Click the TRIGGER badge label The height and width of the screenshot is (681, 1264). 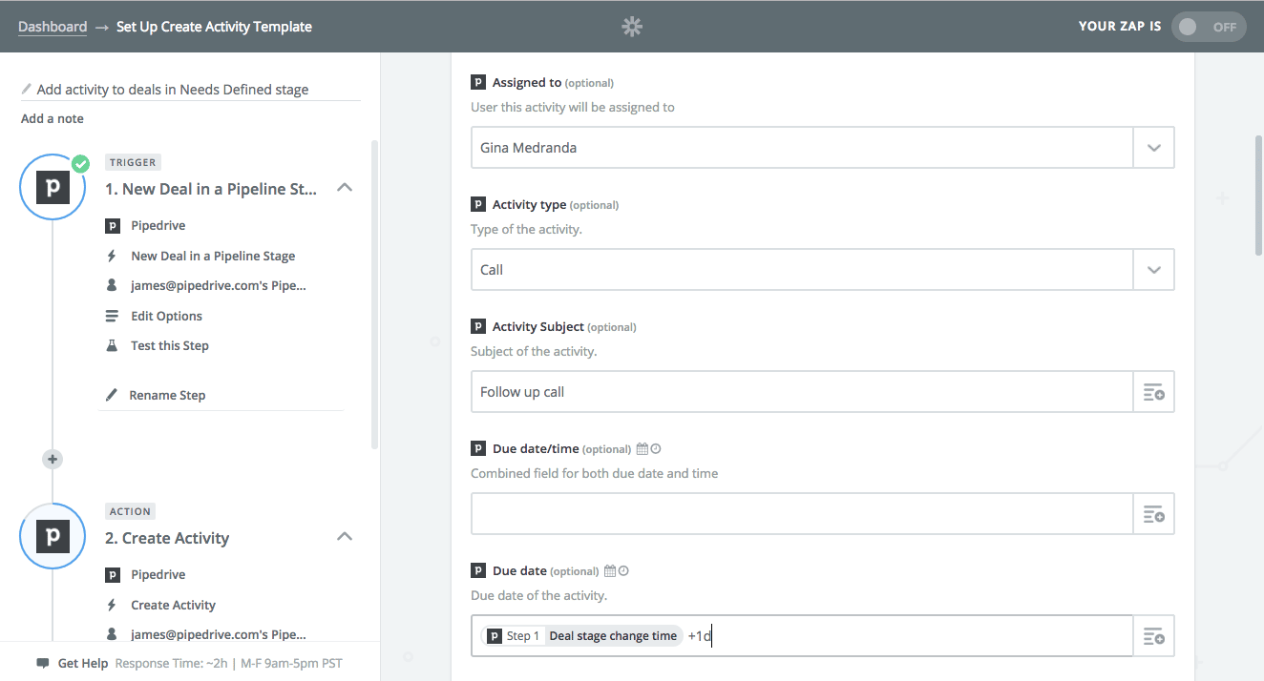133,162
